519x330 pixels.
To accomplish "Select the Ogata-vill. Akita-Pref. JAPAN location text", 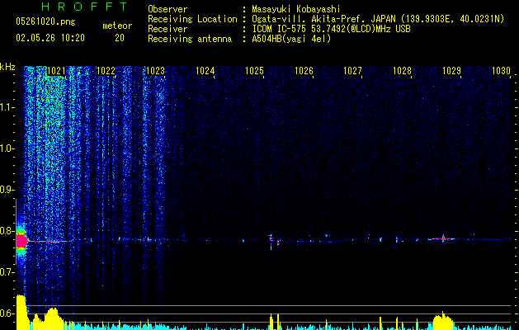I will click(378, 19).
